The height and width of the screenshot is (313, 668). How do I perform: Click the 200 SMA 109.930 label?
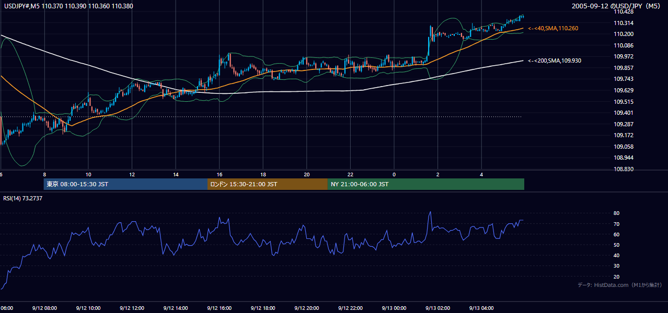[x=555, y=61]
